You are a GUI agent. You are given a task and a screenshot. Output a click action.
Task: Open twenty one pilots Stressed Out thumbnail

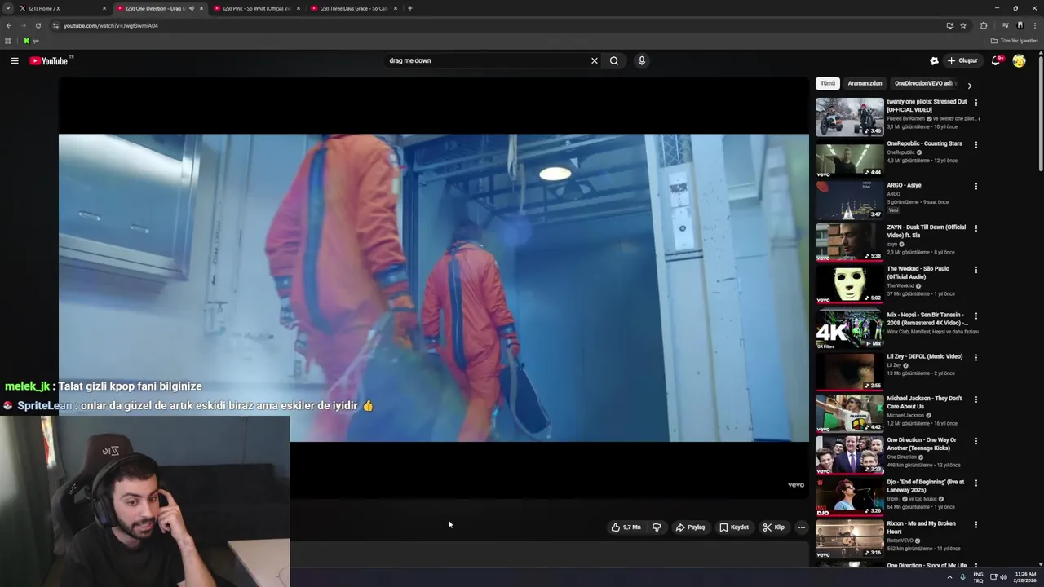click(x=849, y=117)
